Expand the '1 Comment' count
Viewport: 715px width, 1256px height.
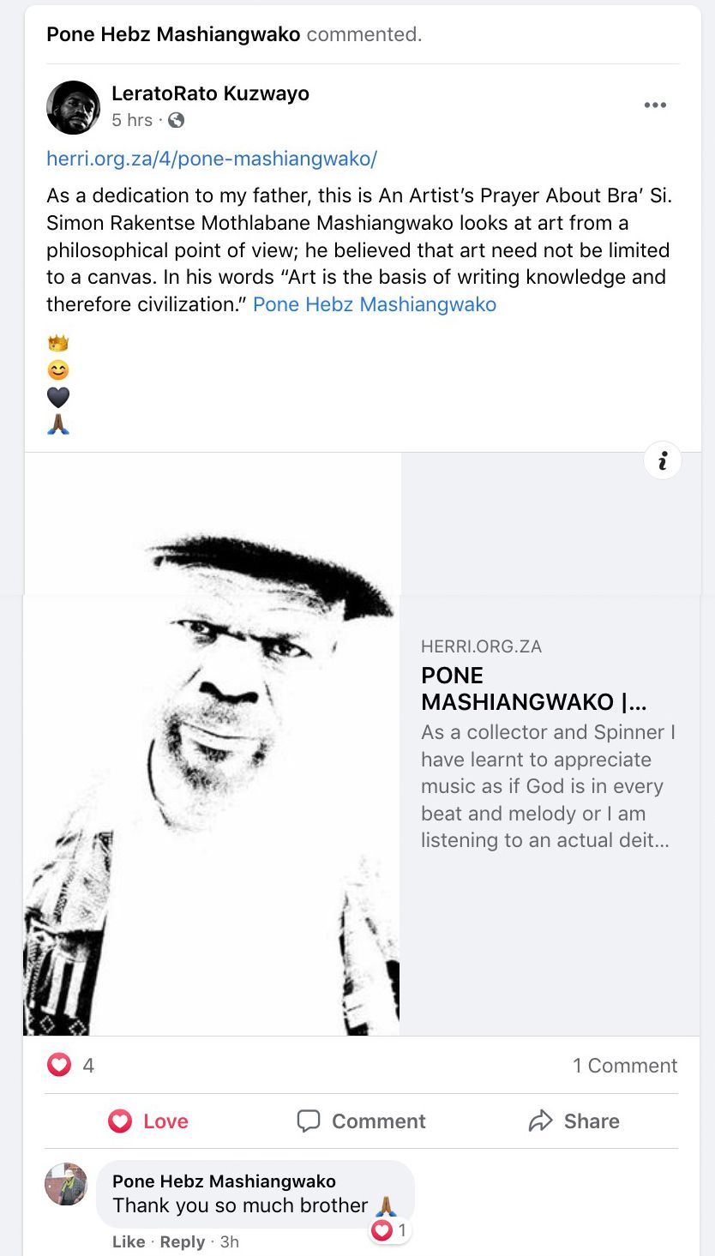coord(625,1066)
